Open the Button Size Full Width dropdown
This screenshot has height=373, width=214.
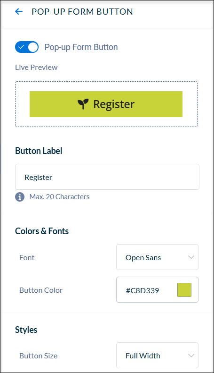pos(157,356)
